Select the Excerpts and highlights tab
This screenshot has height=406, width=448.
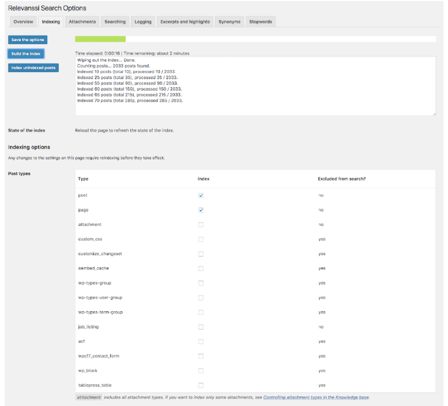[x=185, y=22]
